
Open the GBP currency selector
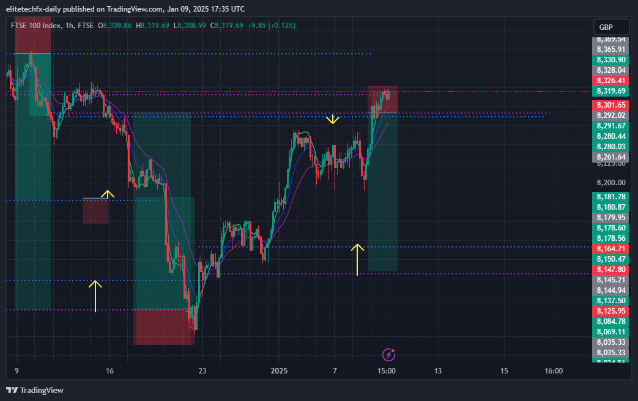click(x=611, y=28)
